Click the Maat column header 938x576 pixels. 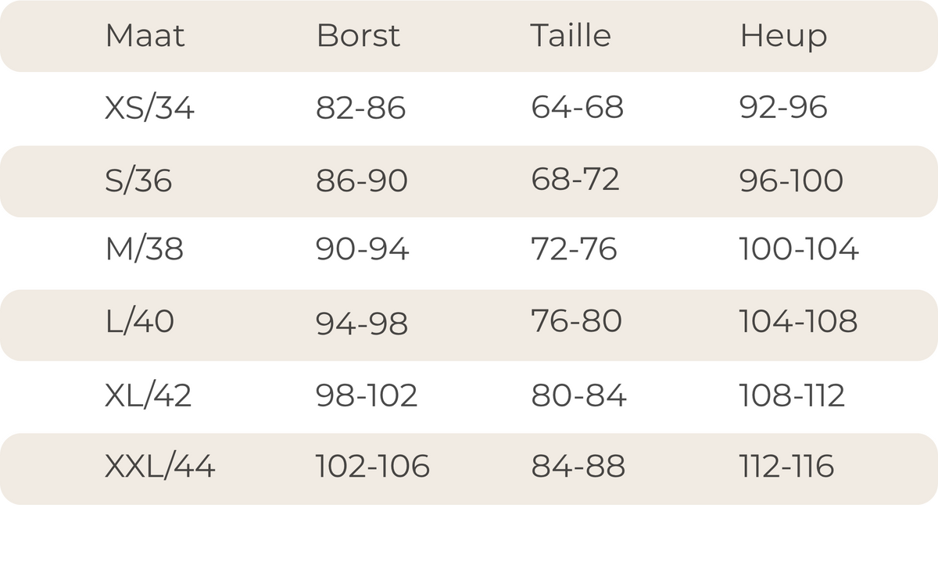[x=145, y=36]
